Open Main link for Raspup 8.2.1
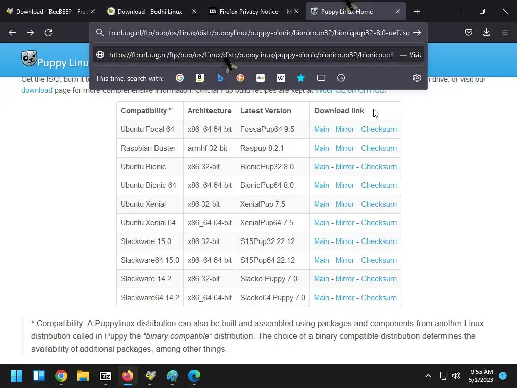The height and width of the screenshot is (388, 517). point(322,148)
